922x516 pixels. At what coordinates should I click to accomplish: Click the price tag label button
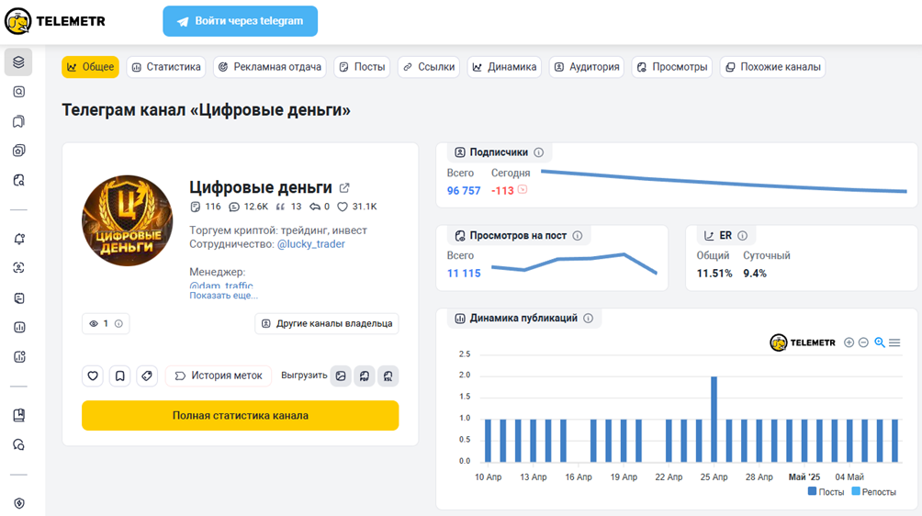(x=147, y=376)
